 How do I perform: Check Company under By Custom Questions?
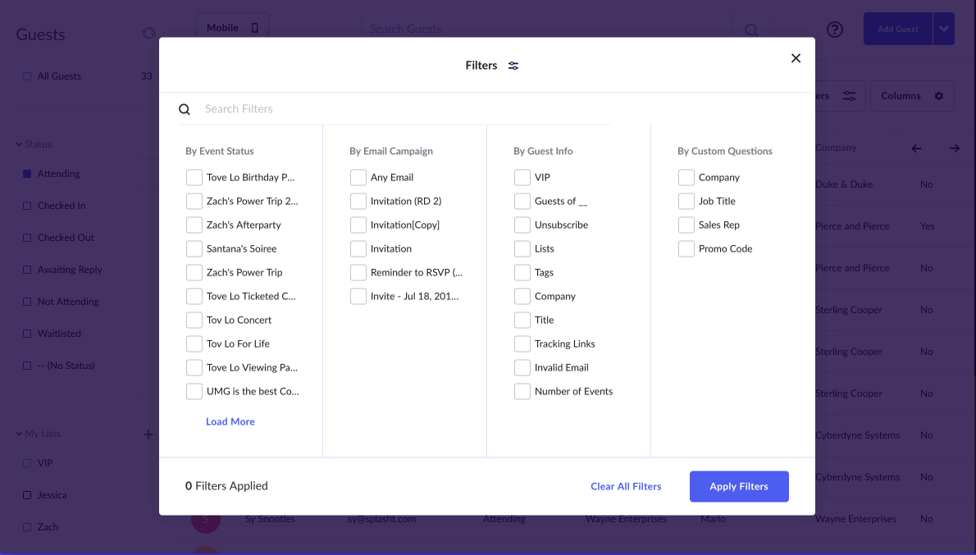[x=686, y=177]
